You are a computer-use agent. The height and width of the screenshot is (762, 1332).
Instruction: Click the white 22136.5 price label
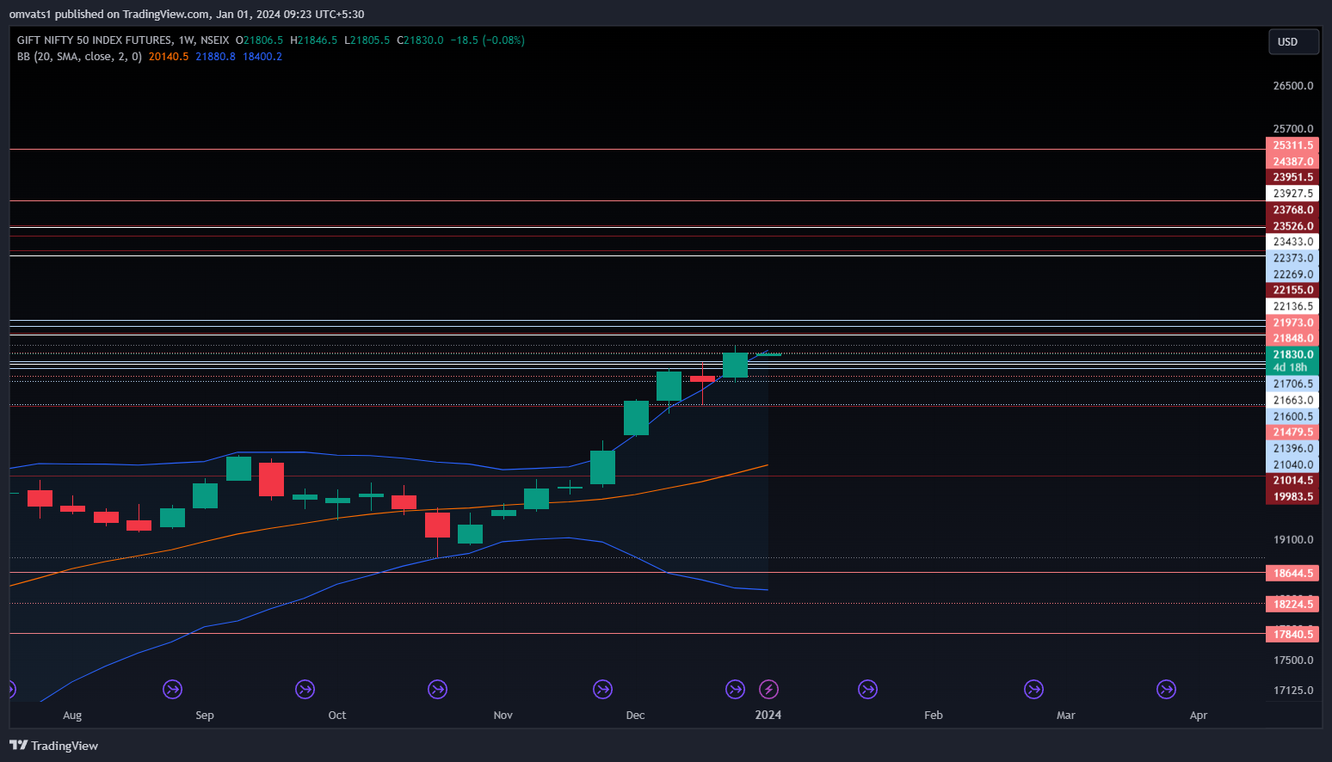(1292, 306)
